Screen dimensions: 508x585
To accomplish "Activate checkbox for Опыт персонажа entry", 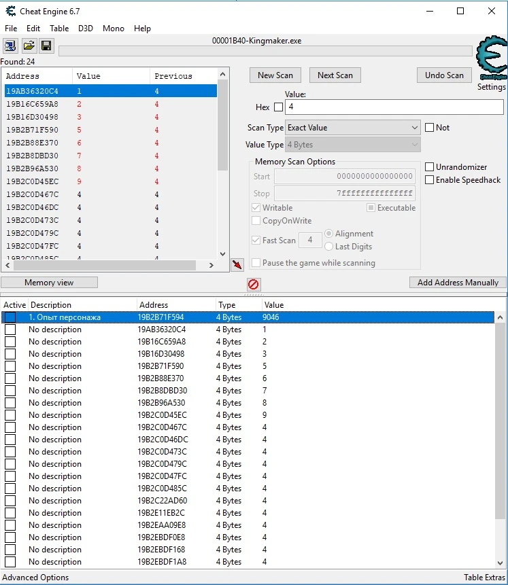I will click(x=10, y=317).
